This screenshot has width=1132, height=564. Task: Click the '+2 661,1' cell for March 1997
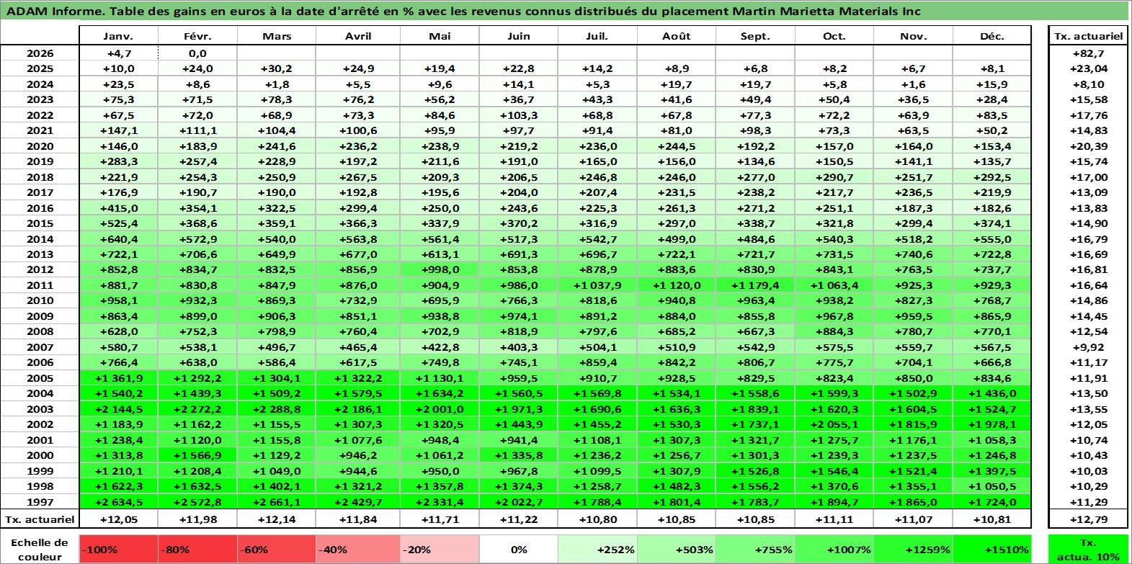coord(277,502)
